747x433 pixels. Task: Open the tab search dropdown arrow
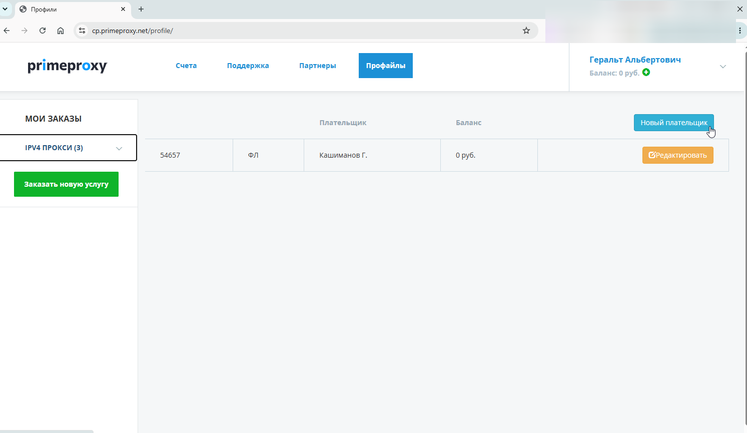pos(5,9)
